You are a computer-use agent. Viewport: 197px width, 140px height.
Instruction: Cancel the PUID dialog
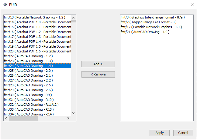(x=183, y=133)
